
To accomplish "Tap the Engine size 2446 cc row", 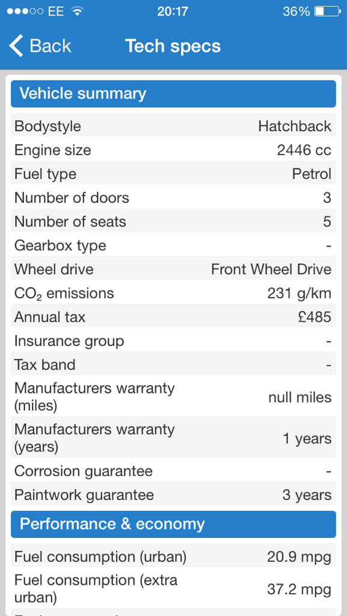I will [173, 150].
